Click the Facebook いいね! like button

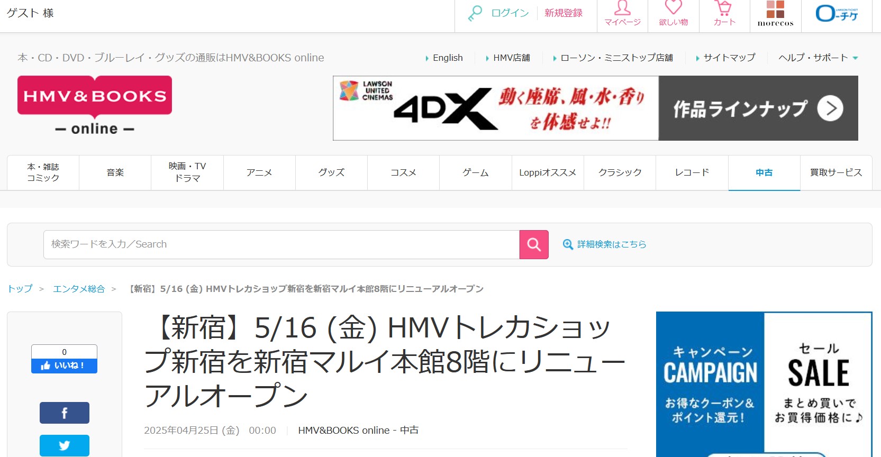click(x=64, y=365)
